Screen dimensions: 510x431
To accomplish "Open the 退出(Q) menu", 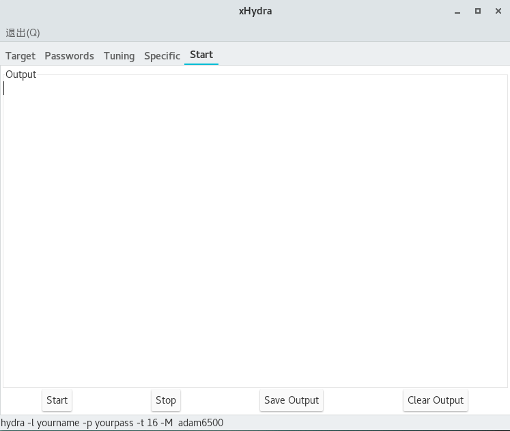I will click(23, 33).
